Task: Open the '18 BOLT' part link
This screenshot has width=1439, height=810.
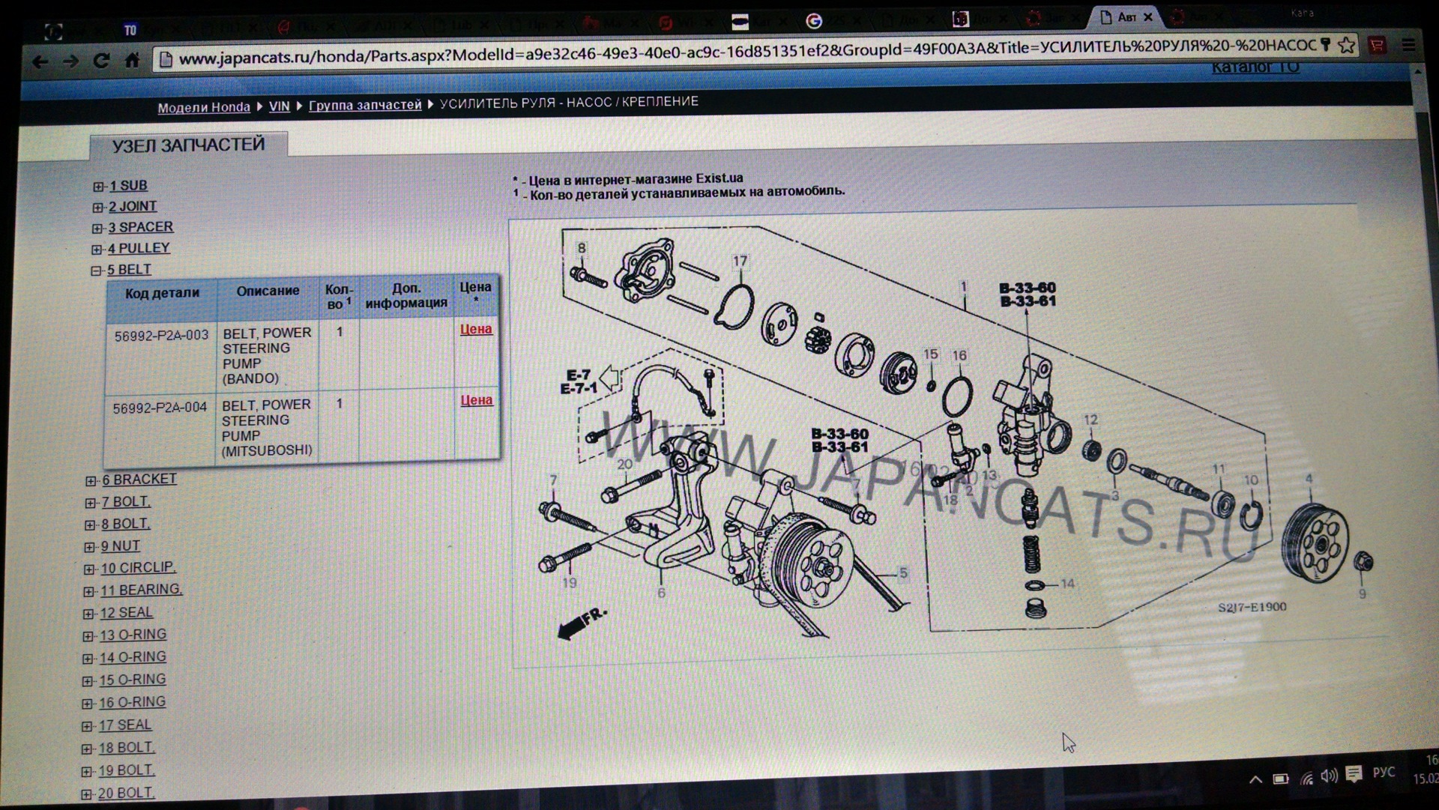Action: click(x=126, y=747)
